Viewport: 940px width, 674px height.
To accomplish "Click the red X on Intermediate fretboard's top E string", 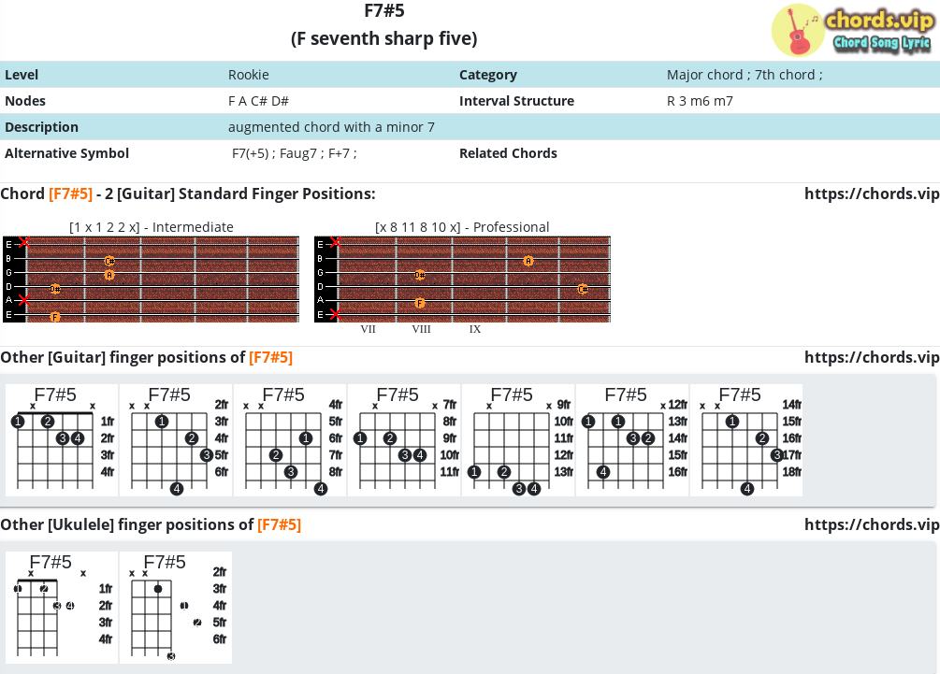I will [24, 242].
